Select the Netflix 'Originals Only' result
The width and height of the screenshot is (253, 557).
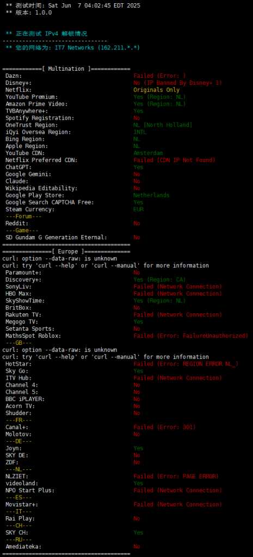(x=156, y=90)
